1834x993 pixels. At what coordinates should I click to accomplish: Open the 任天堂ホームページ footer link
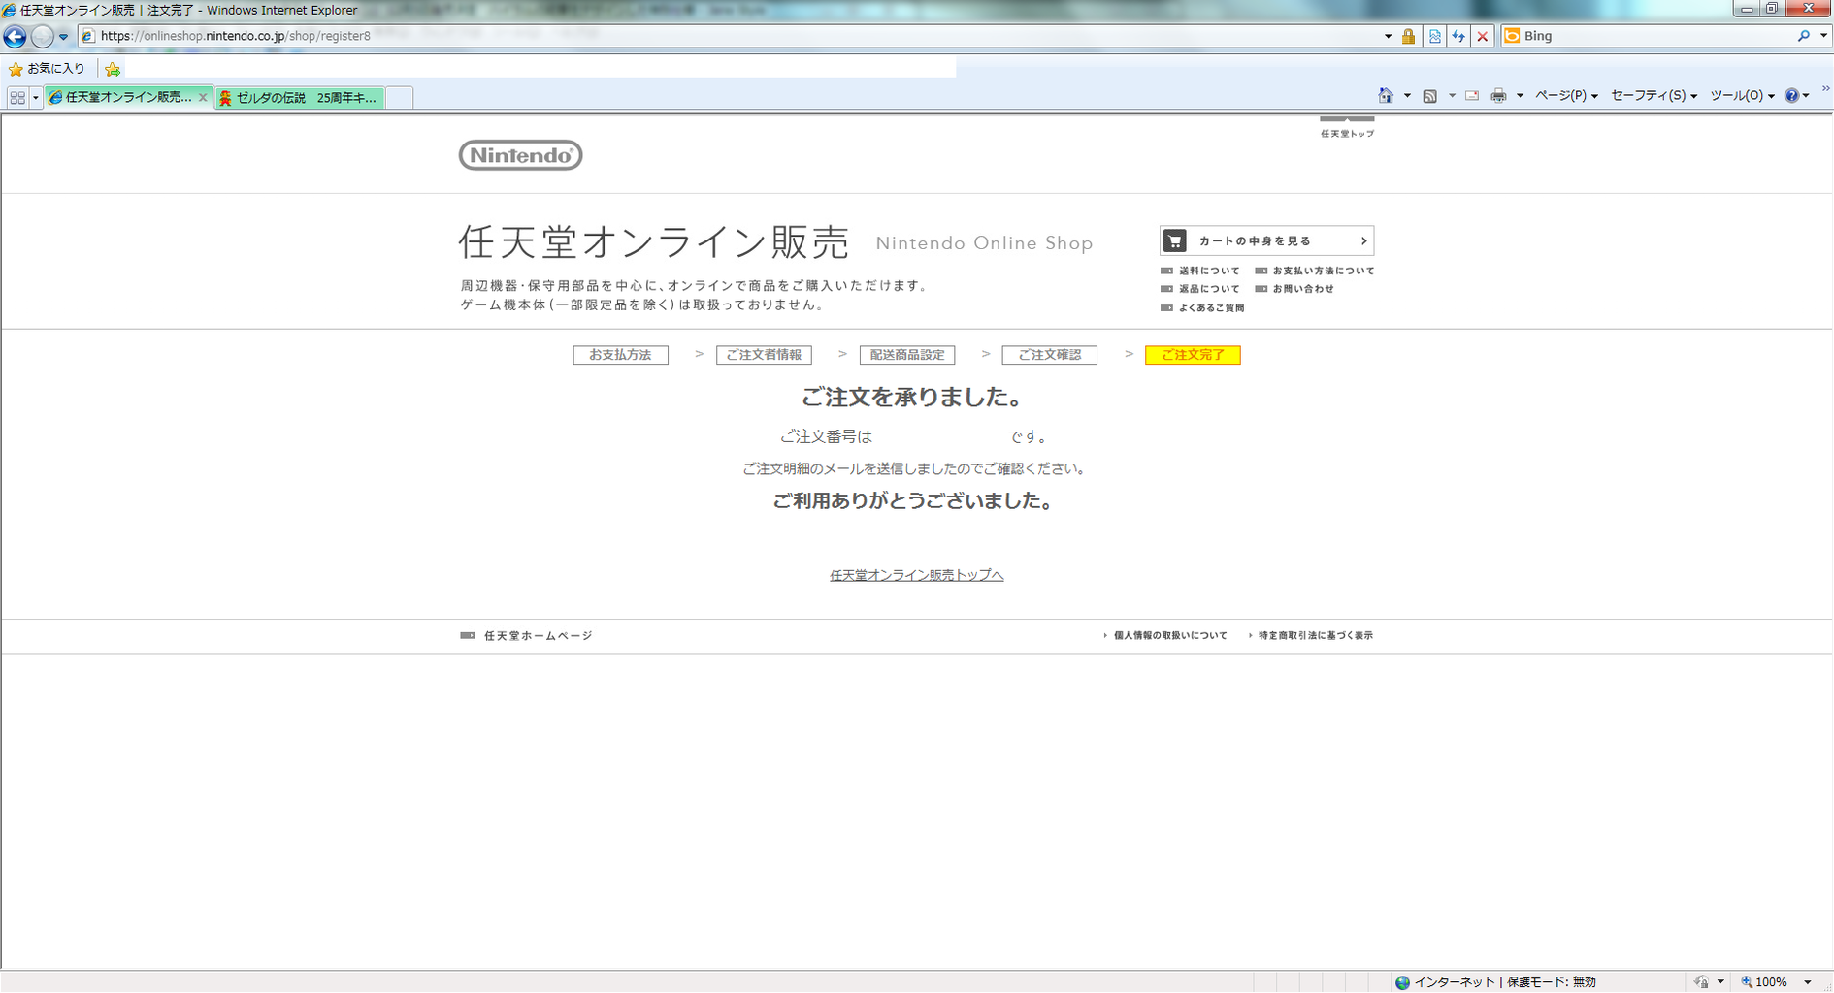pyautogui.click(x=527, y=636)
